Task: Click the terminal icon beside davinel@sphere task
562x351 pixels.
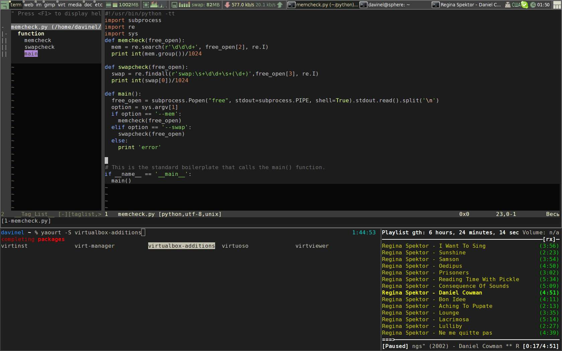Action: coord(364,5)
